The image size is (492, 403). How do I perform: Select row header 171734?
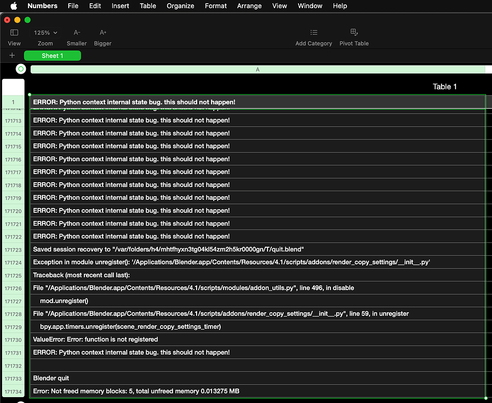[x=13, y=391]
